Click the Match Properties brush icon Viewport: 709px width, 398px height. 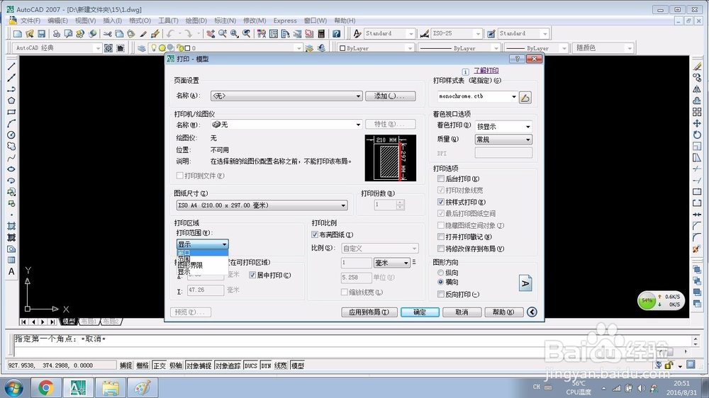(143, 33)
